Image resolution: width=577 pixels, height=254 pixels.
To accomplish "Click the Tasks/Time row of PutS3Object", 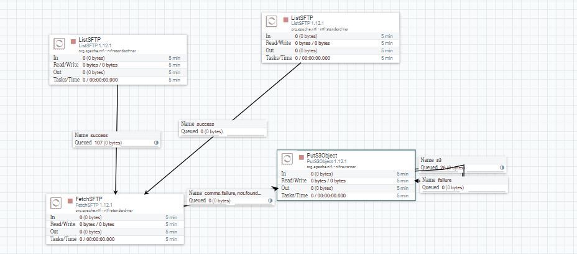I will point(346,195).
